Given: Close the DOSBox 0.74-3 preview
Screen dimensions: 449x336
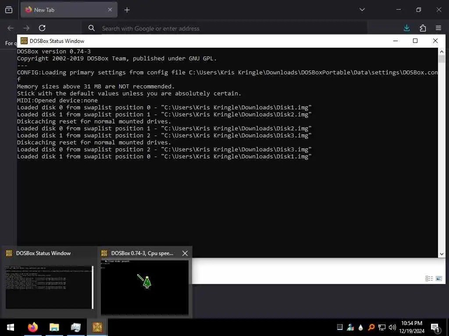Looking at the screenshot, I should click(185, 253).
